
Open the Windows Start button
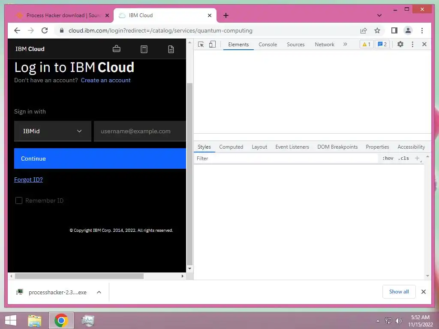[x=11, y=320]
